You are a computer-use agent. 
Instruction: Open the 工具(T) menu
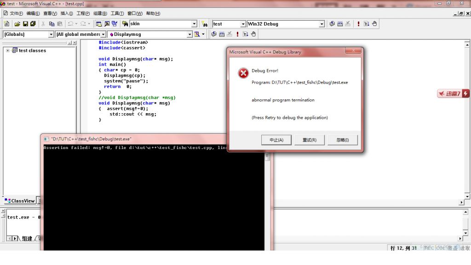coord(117,13)
